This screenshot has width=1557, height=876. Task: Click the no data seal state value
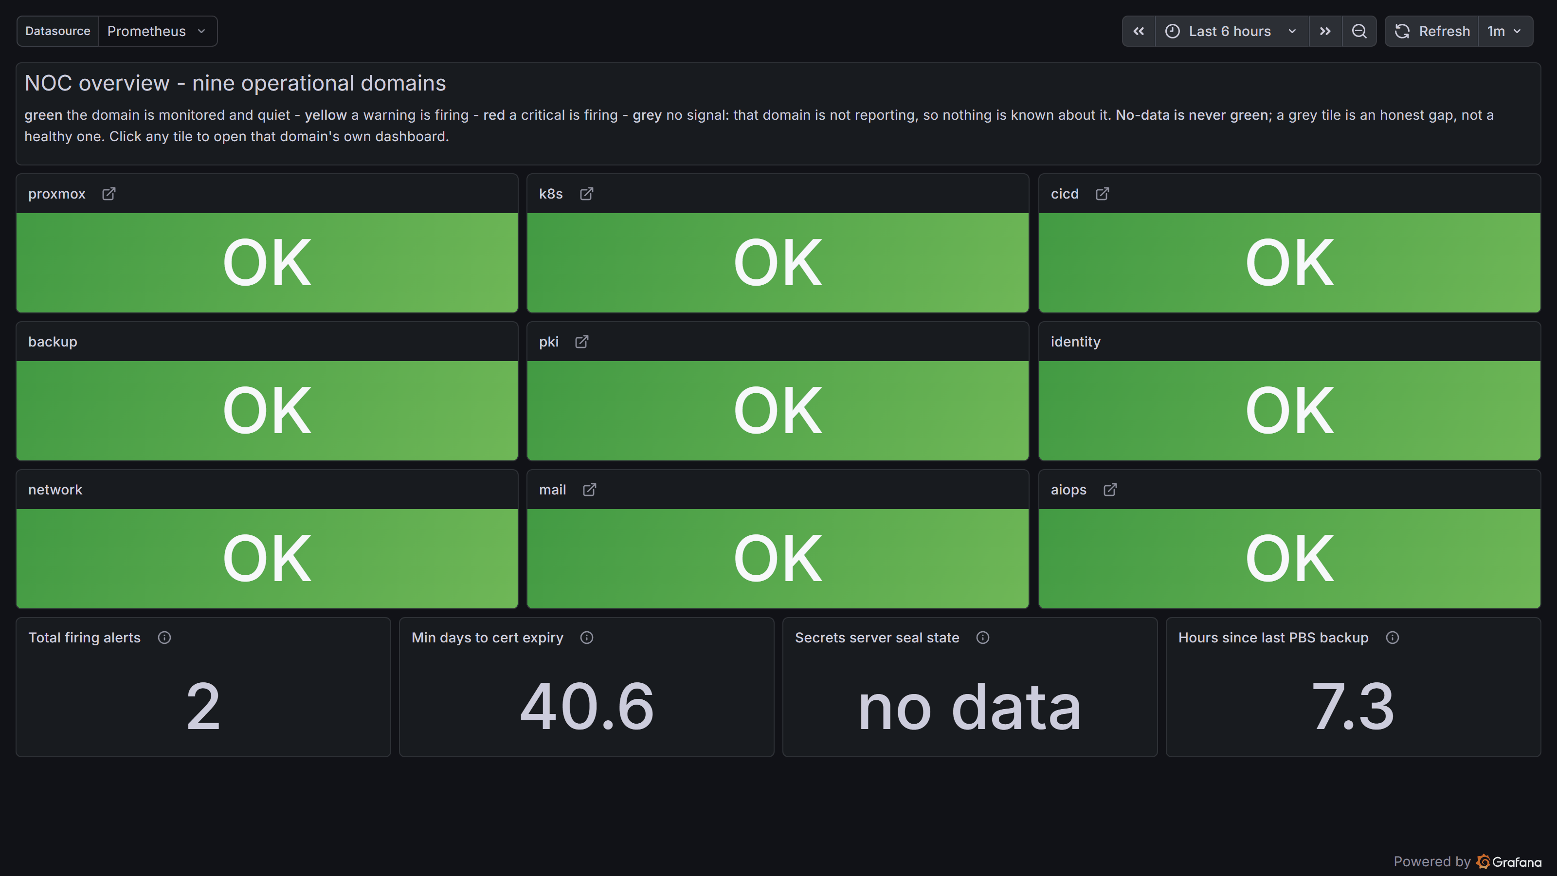point(970,706)
